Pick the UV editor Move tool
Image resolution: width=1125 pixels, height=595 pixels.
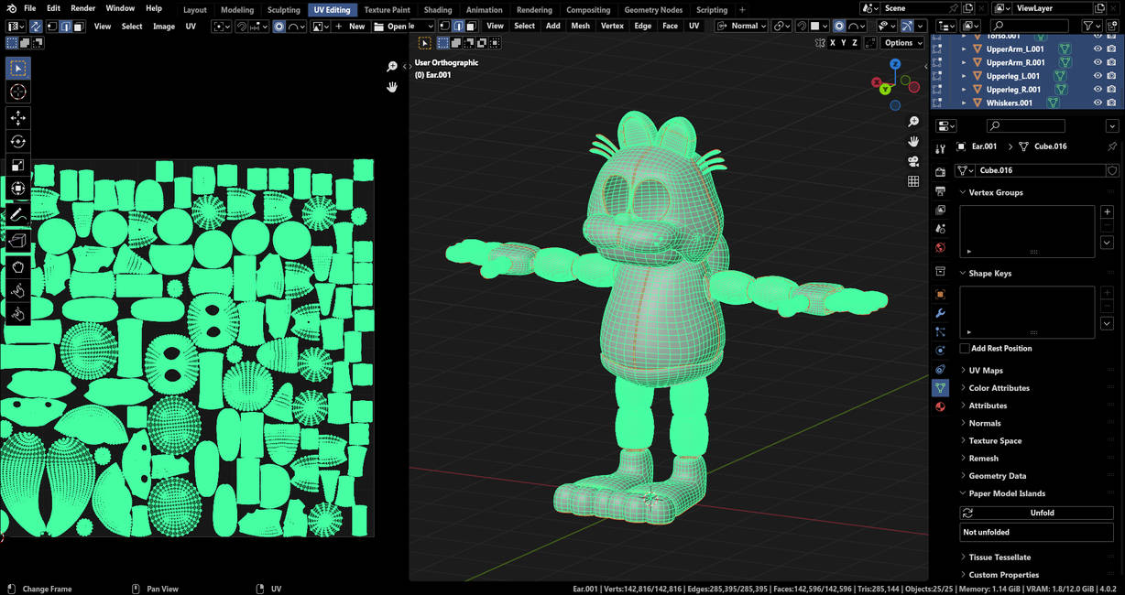pyautogui.click(x=18, y=117)
